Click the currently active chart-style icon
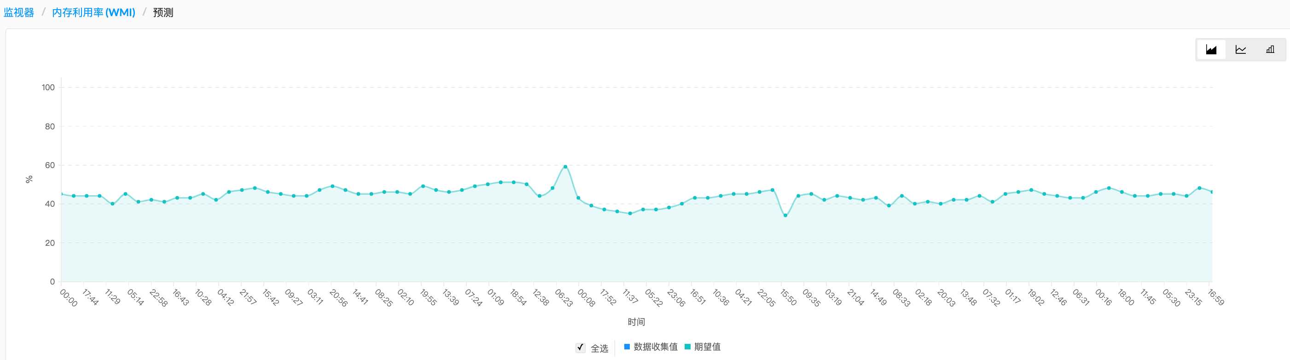Image resolution: width=1290 pixels, height=360 pixels. tap(1211, 49)
